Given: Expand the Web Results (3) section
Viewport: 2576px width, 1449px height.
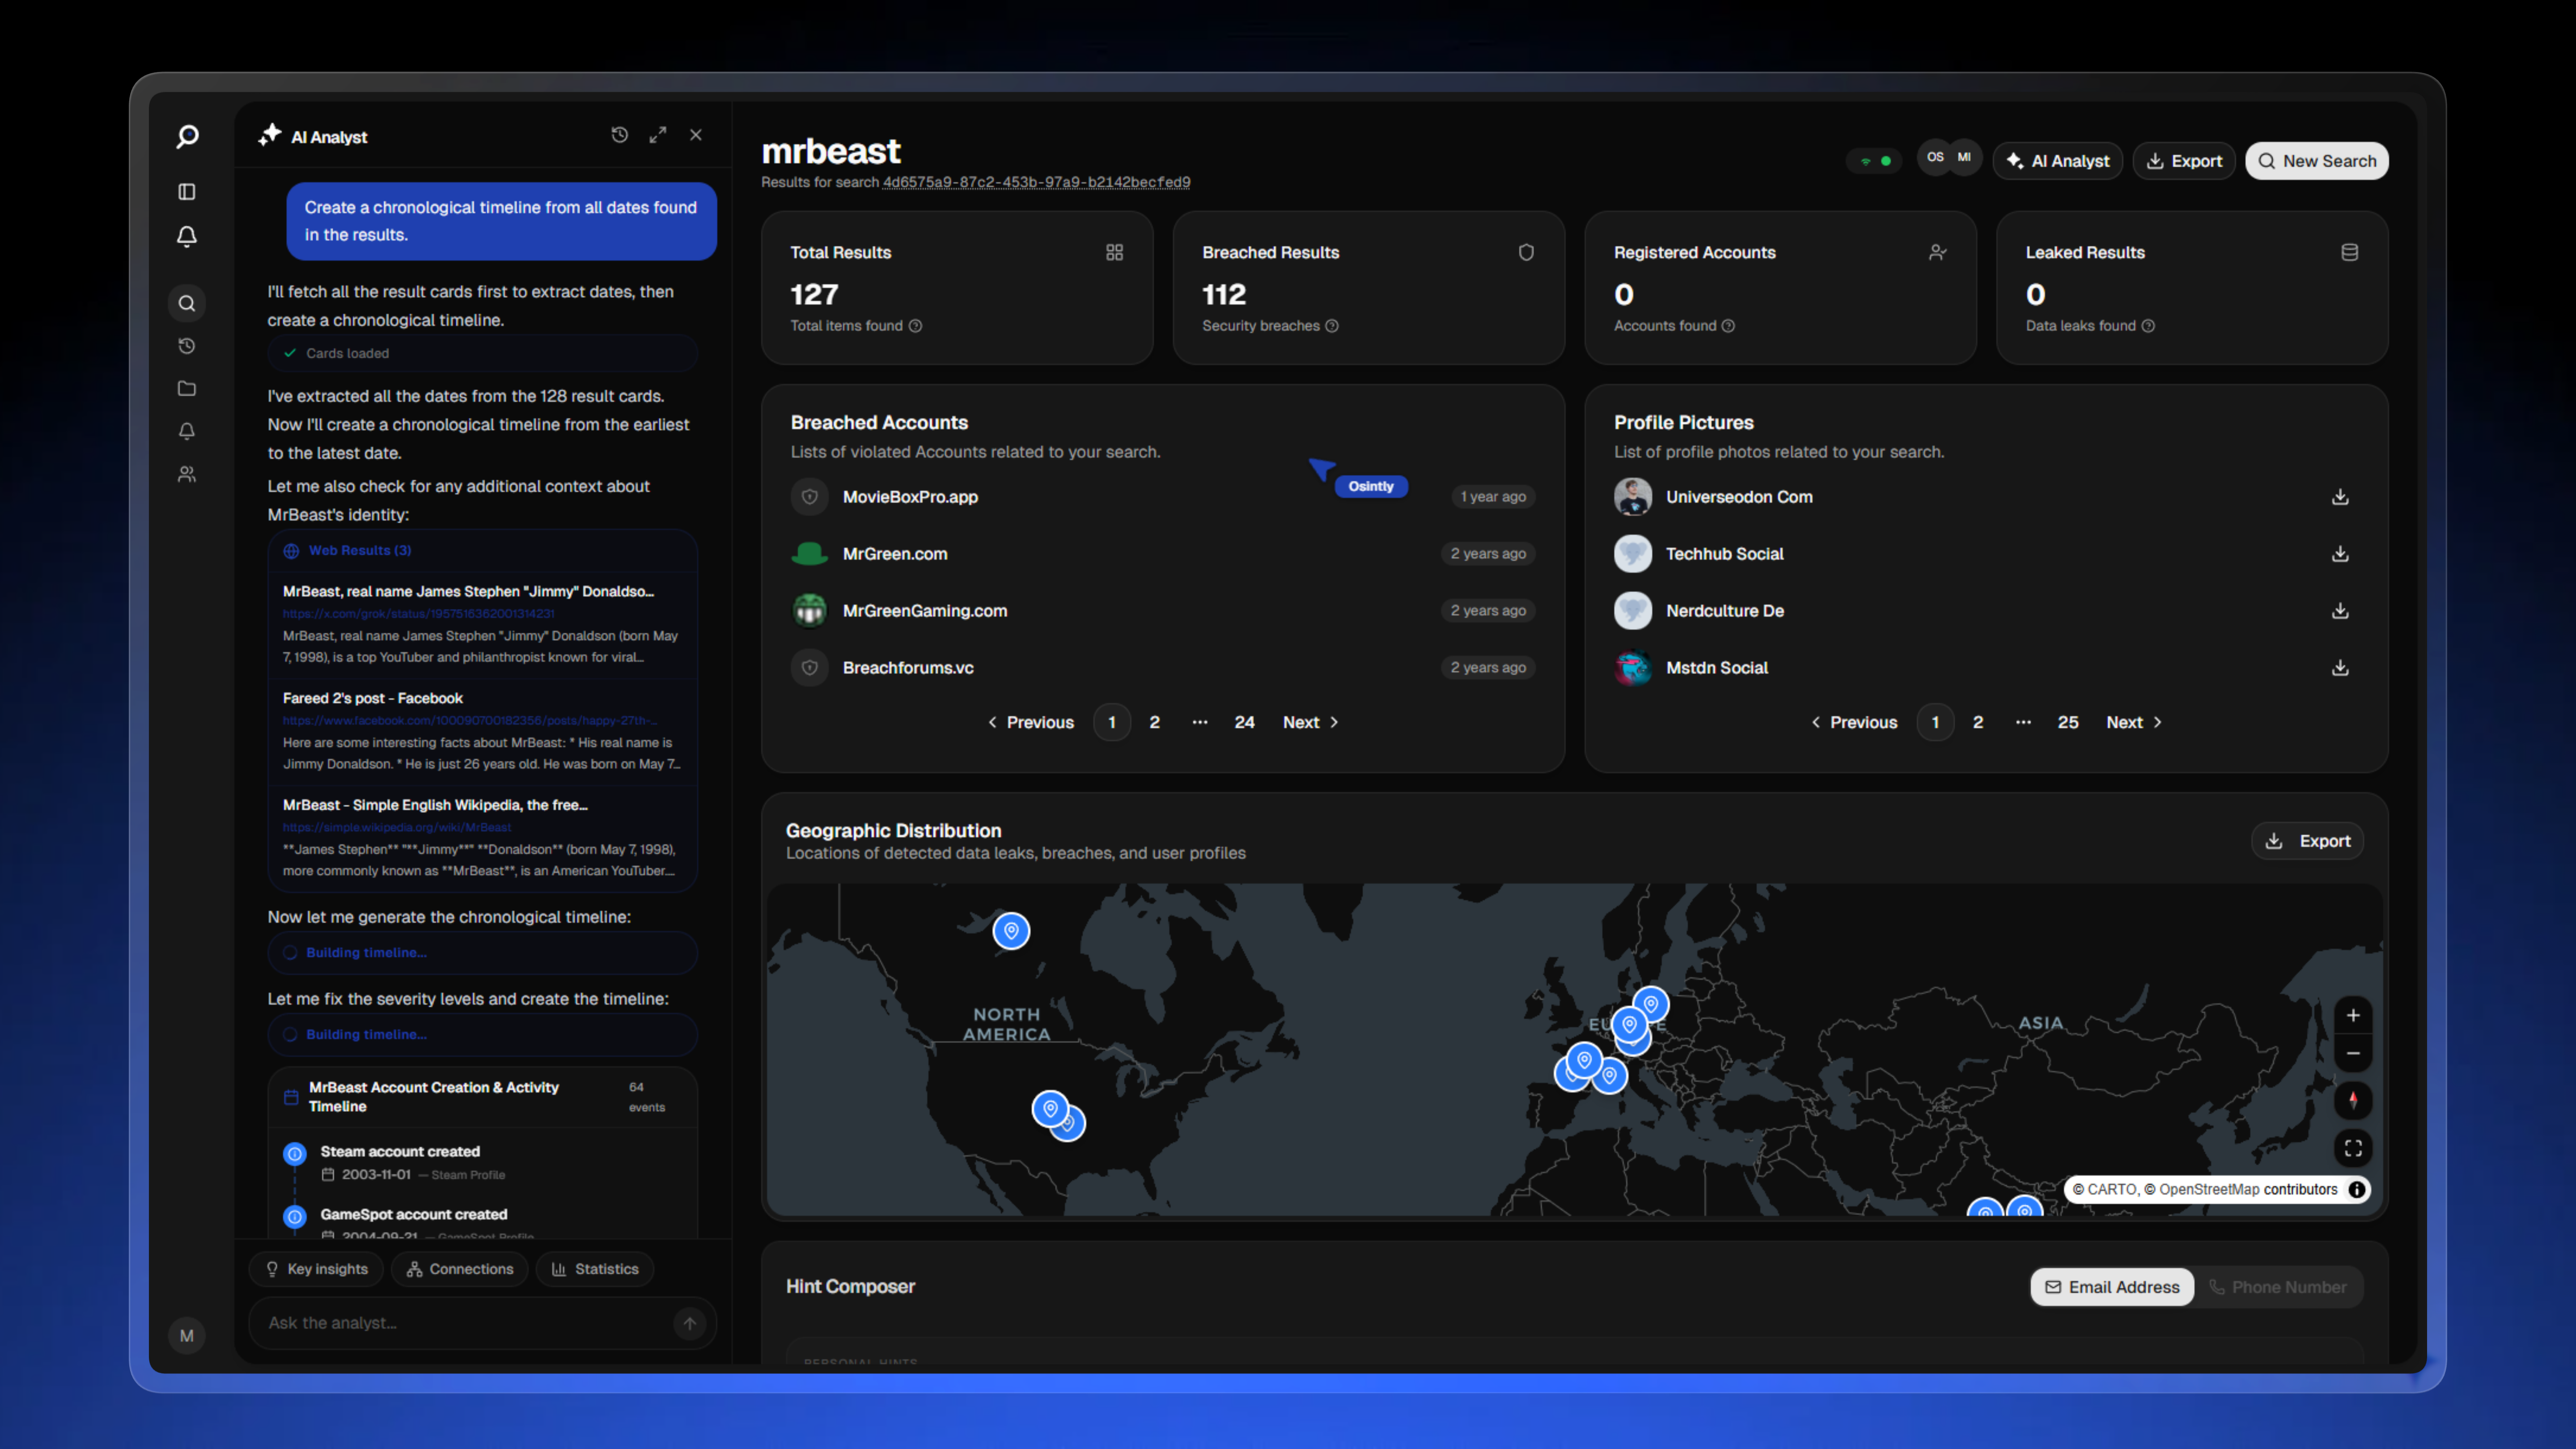Looking at the screenshot, I should point(360,551).
